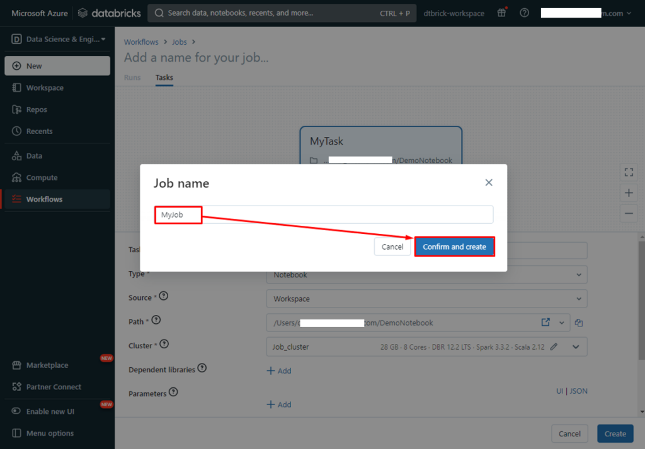Screen dimensions: 645x449
Task: Open Data in the sidebar
Action: tap(57, 156)
